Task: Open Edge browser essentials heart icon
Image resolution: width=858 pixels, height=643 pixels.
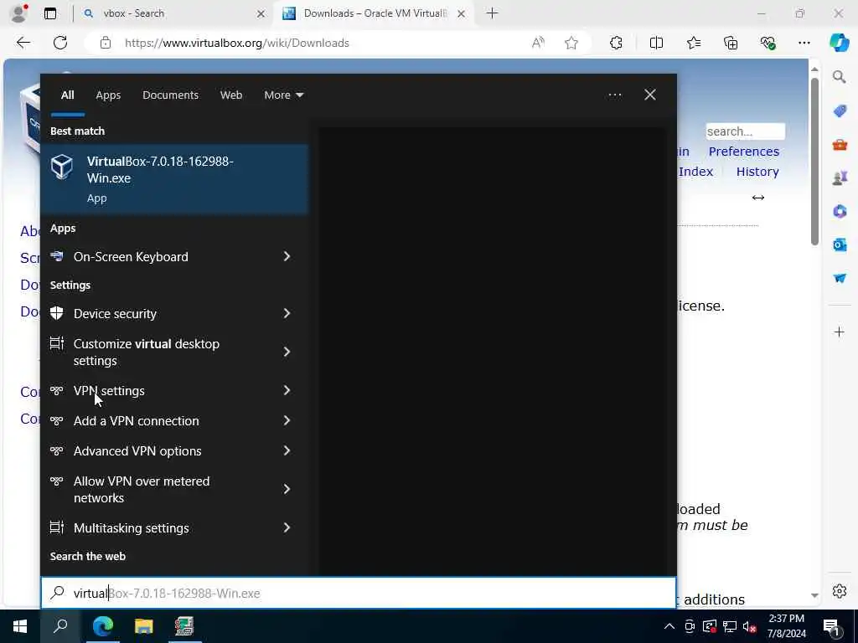Action: [x=768, y=43]
